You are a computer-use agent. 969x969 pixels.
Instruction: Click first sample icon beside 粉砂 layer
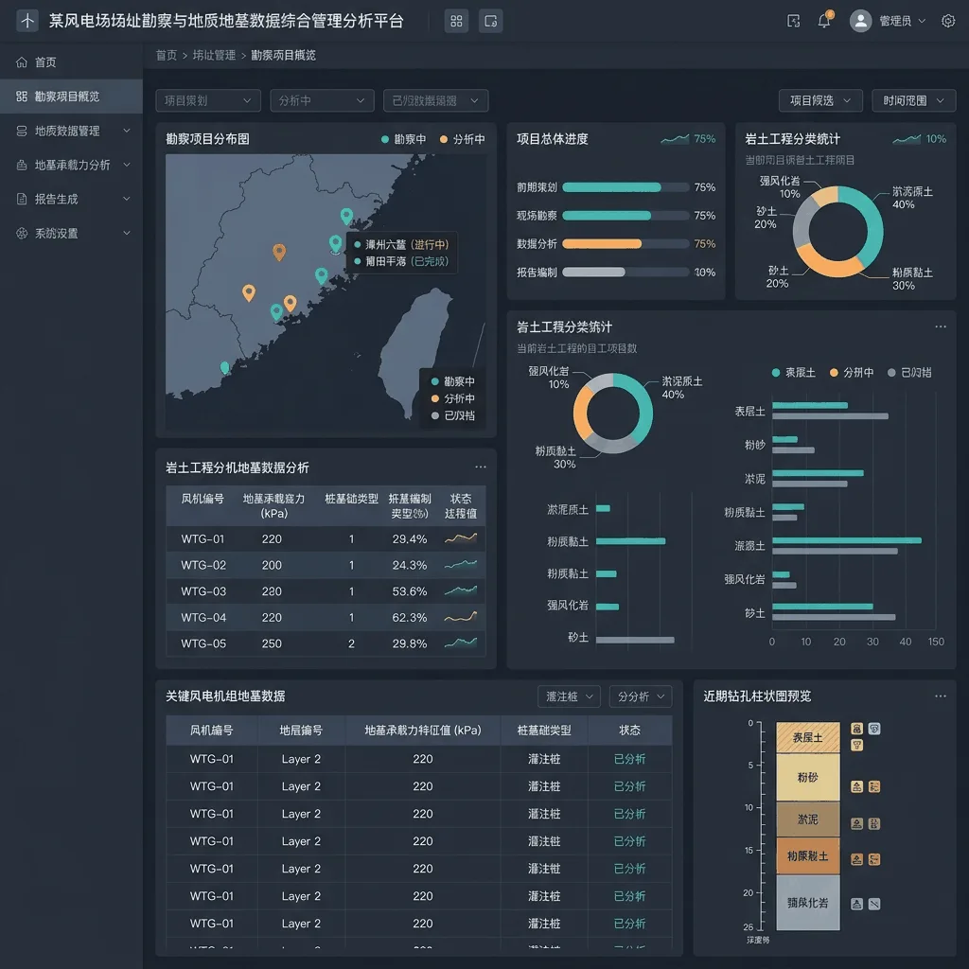coord(856,786)
